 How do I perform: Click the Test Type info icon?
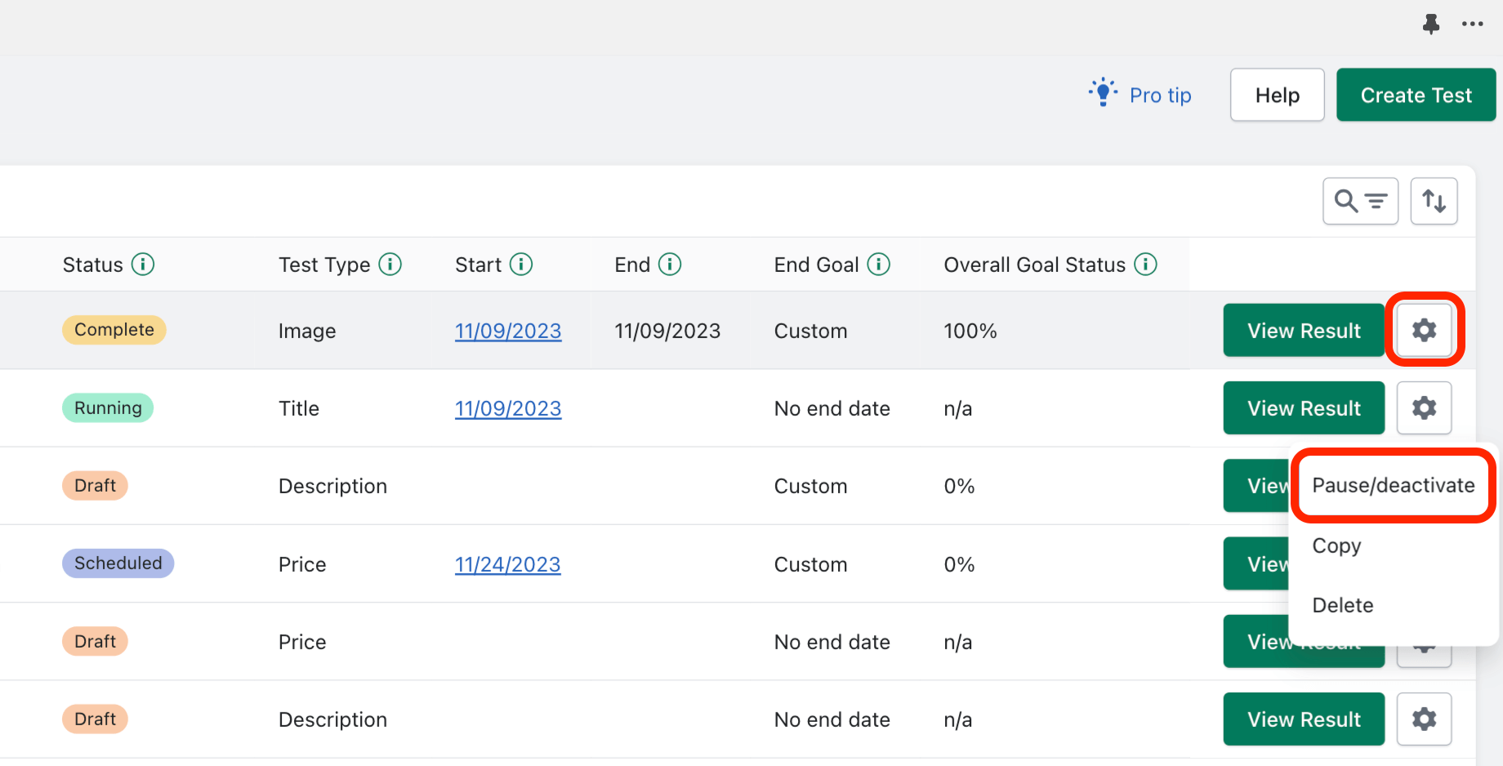[390, 265]
